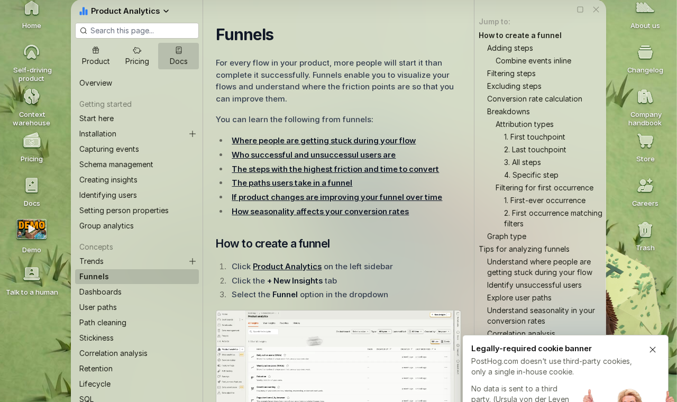677x402 pixels.
Task: Maximize the docs window square icon
Action: point(580,10)
